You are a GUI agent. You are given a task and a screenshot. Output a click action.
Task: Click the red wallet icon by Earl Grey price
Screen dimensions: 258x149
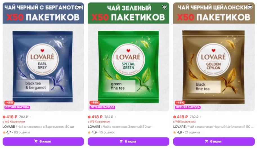pos(4,117)
